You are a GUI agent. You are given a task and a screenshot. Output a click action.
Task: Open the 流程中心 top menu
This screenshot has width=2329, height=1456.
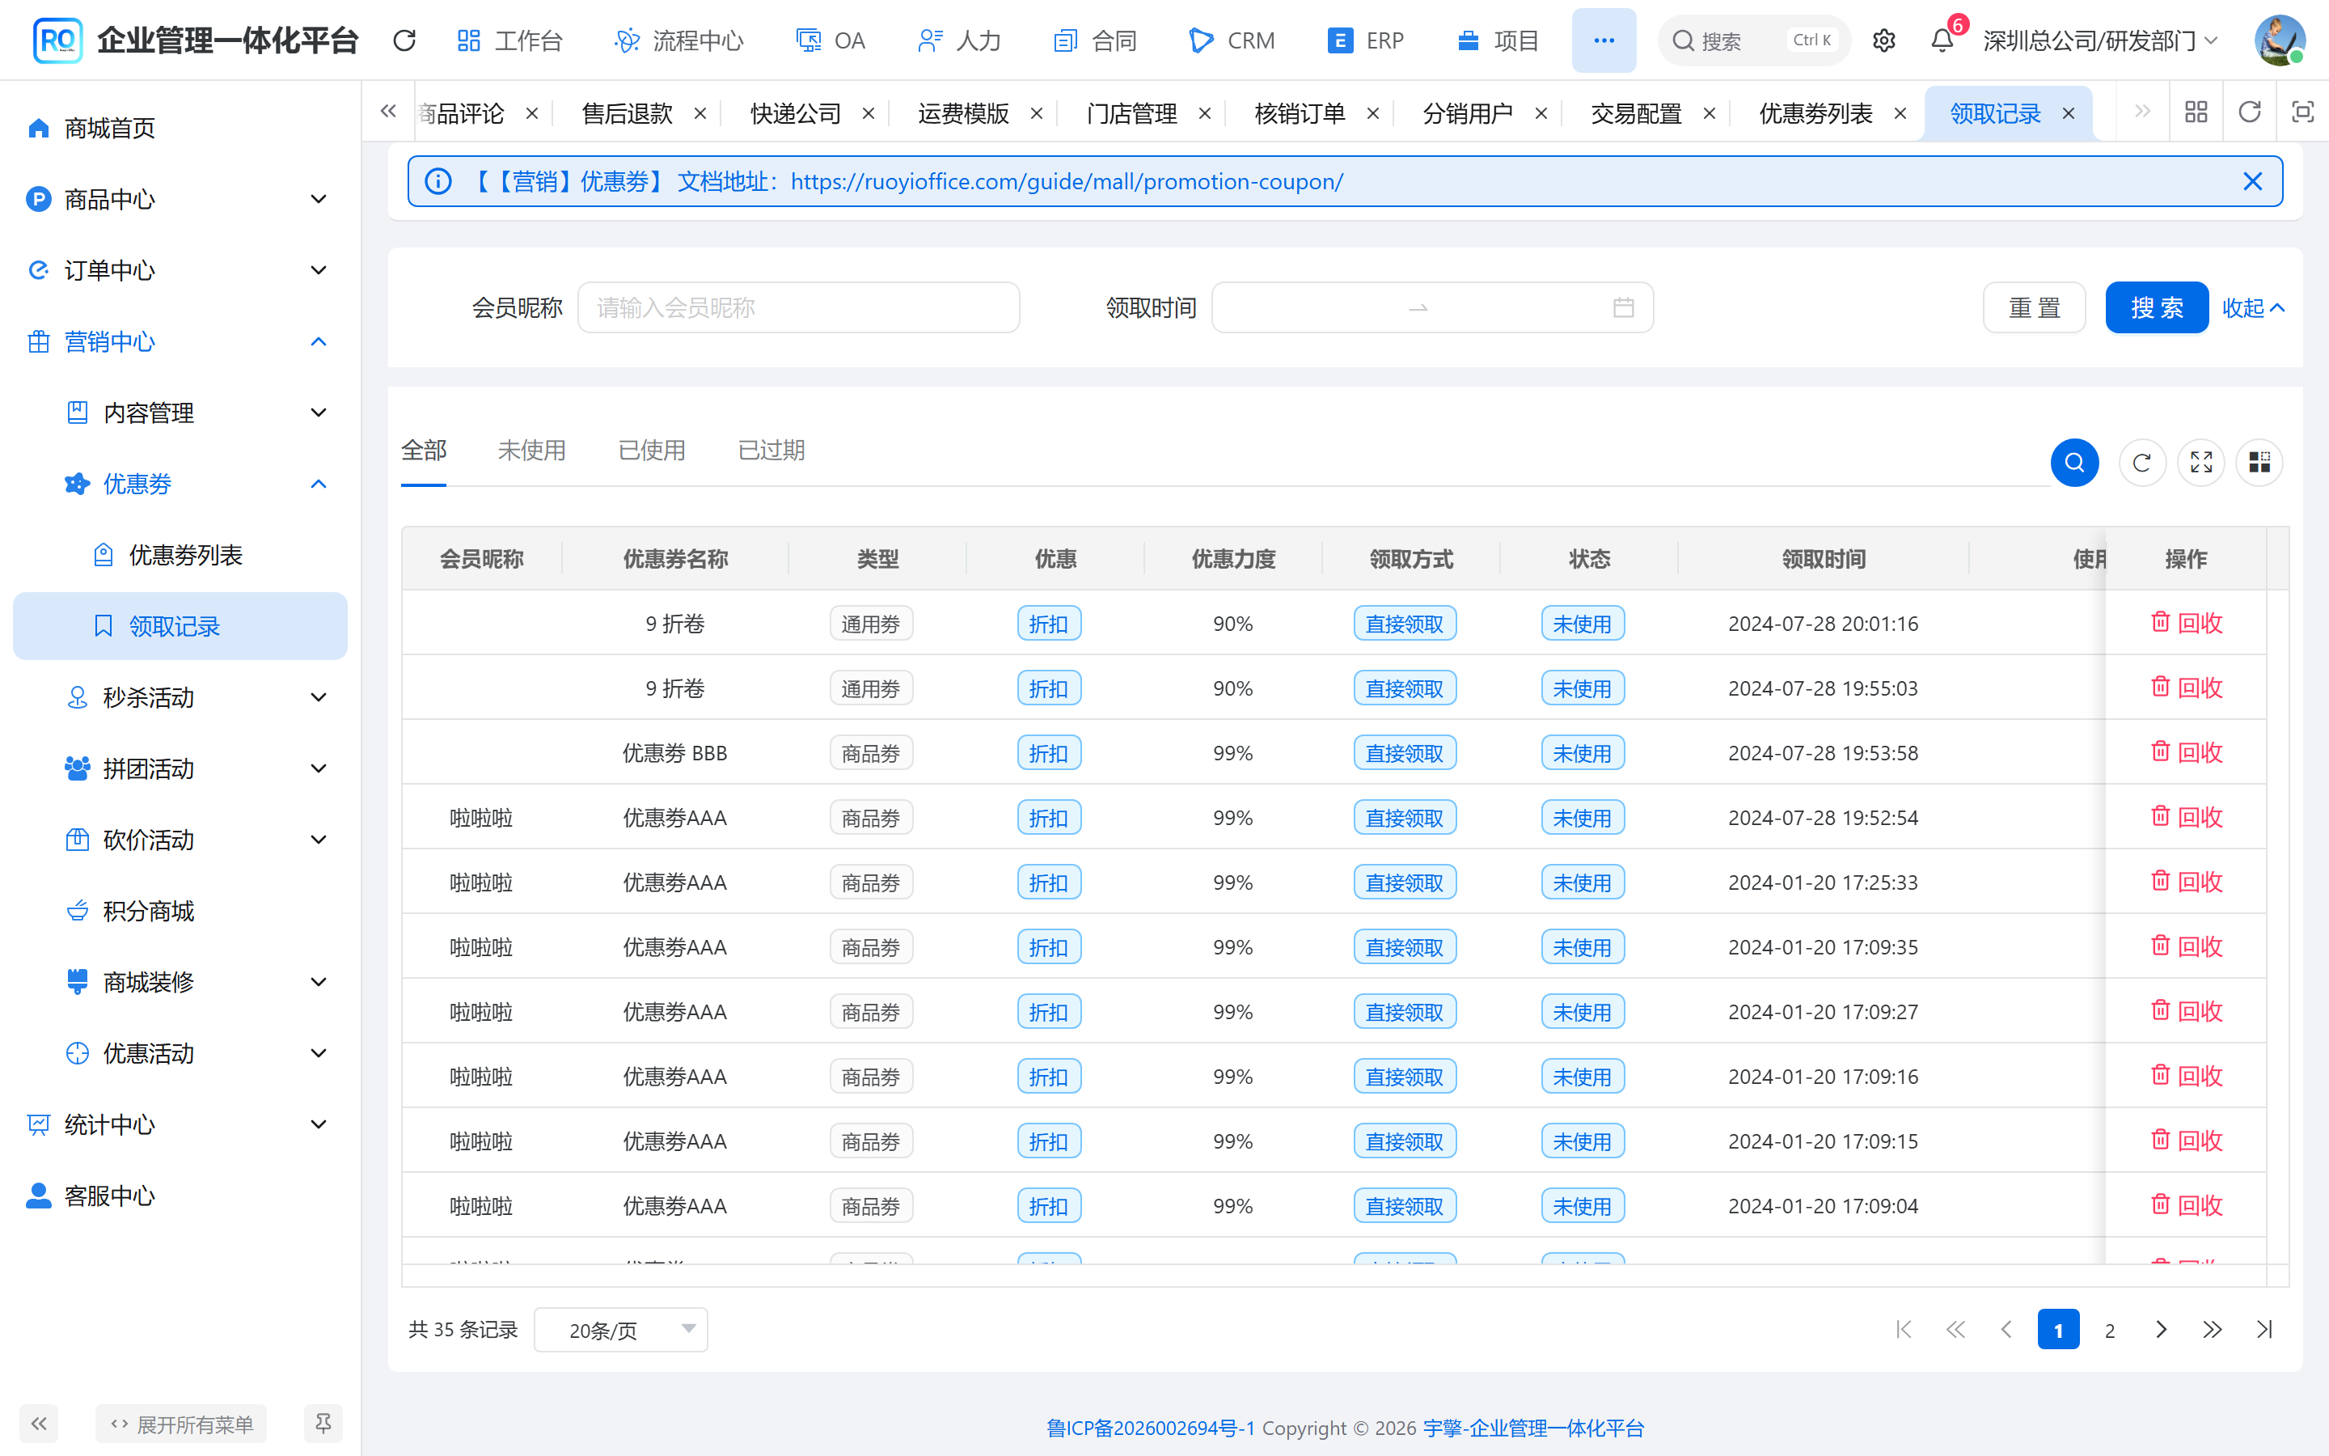678,40
